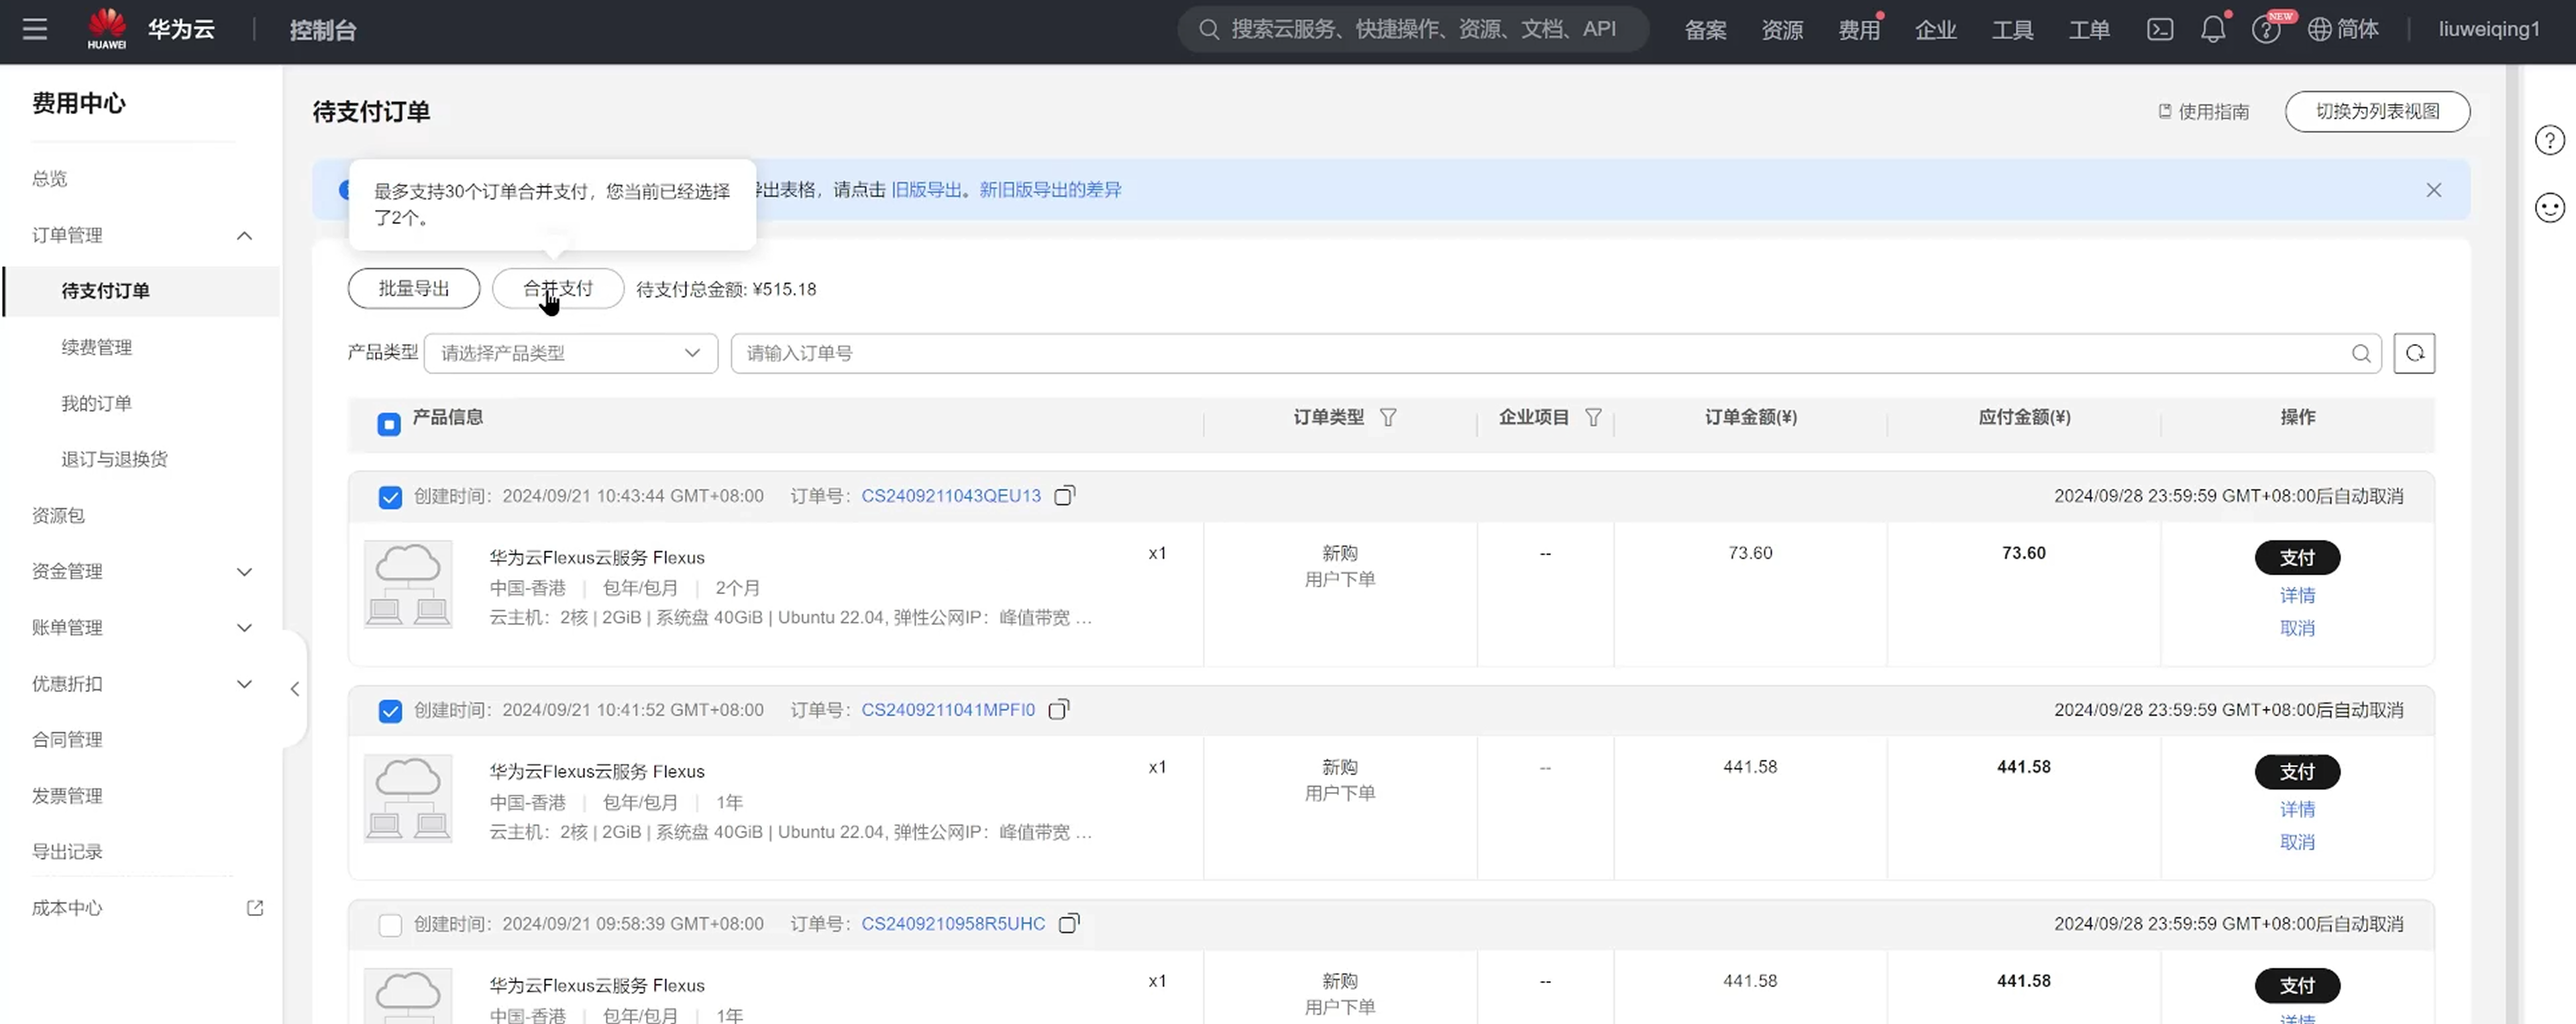Open 续费管理 in the sidebar
2576x1024 pixels.
97,347
